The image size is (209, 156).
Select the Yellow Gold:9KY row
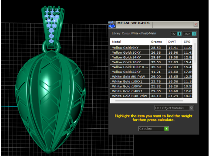point(151,48)
